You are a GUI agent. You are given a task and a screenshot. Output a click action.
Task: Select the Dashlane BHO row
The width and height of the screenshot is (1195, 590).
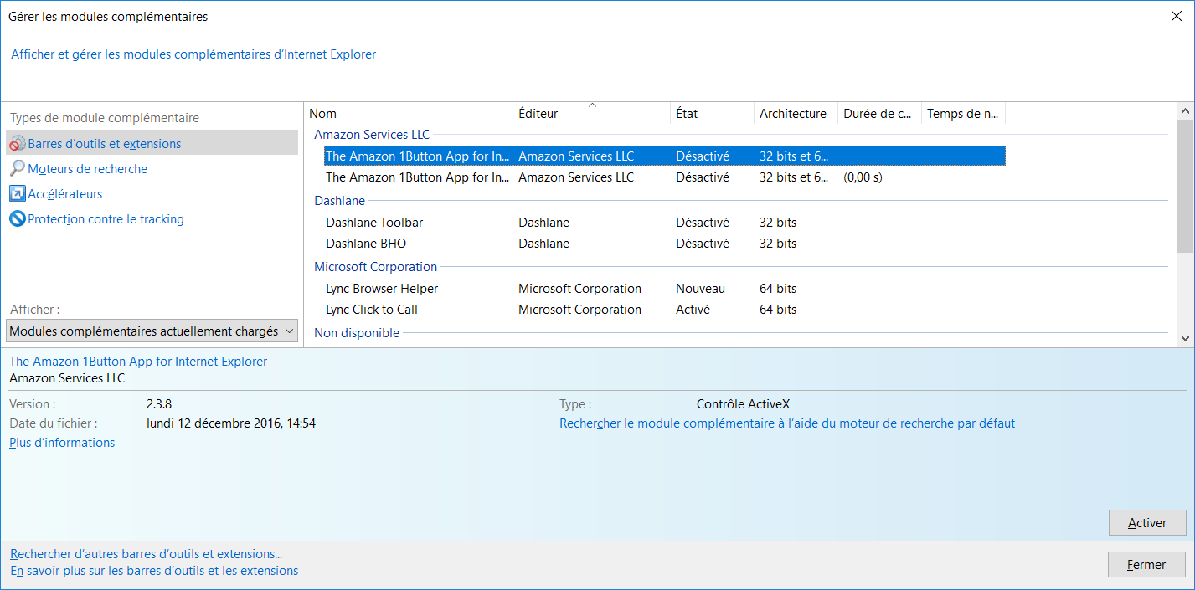tap(664, 243)
